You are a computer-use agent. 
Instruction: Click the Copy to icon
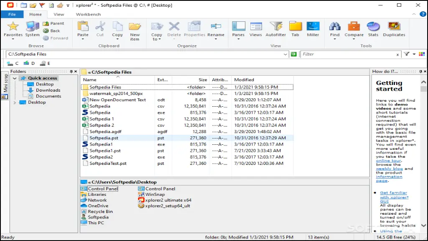click(157, 27)
